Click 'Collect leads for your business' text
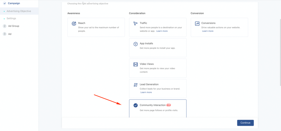This screenshot has height=131, width=281. (160, 89)
